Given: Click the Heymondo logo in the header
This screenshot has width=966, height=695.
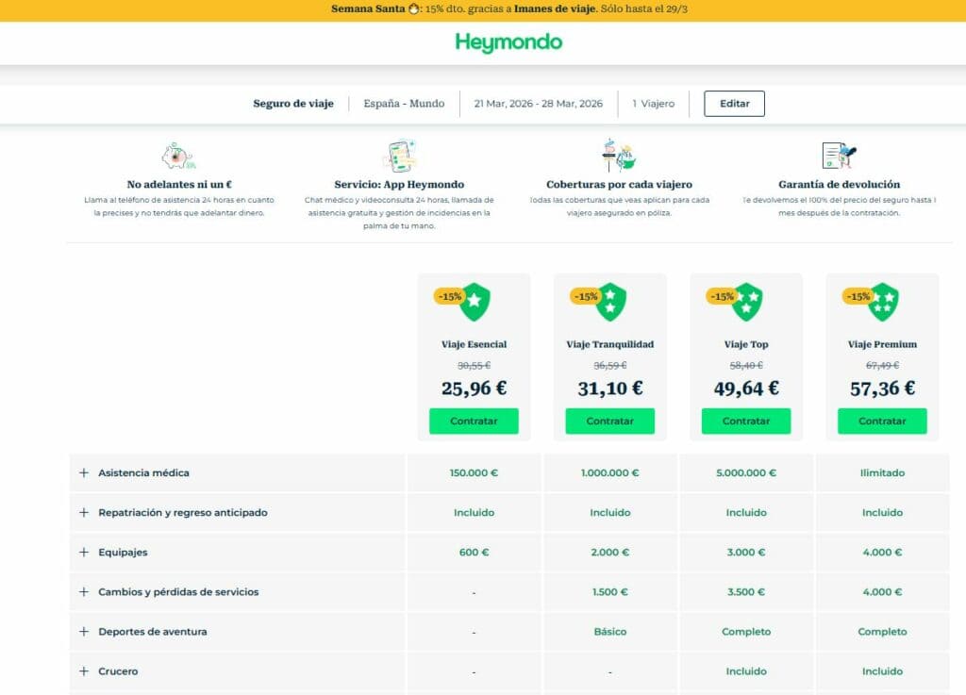Looking at the screenshot, I should (x=508, y=42).
